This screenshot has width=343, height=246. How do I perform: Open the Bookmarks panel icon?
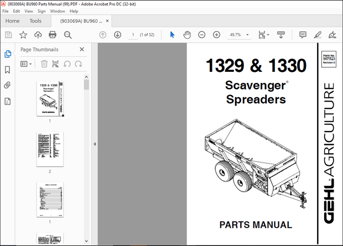point(7,70)
